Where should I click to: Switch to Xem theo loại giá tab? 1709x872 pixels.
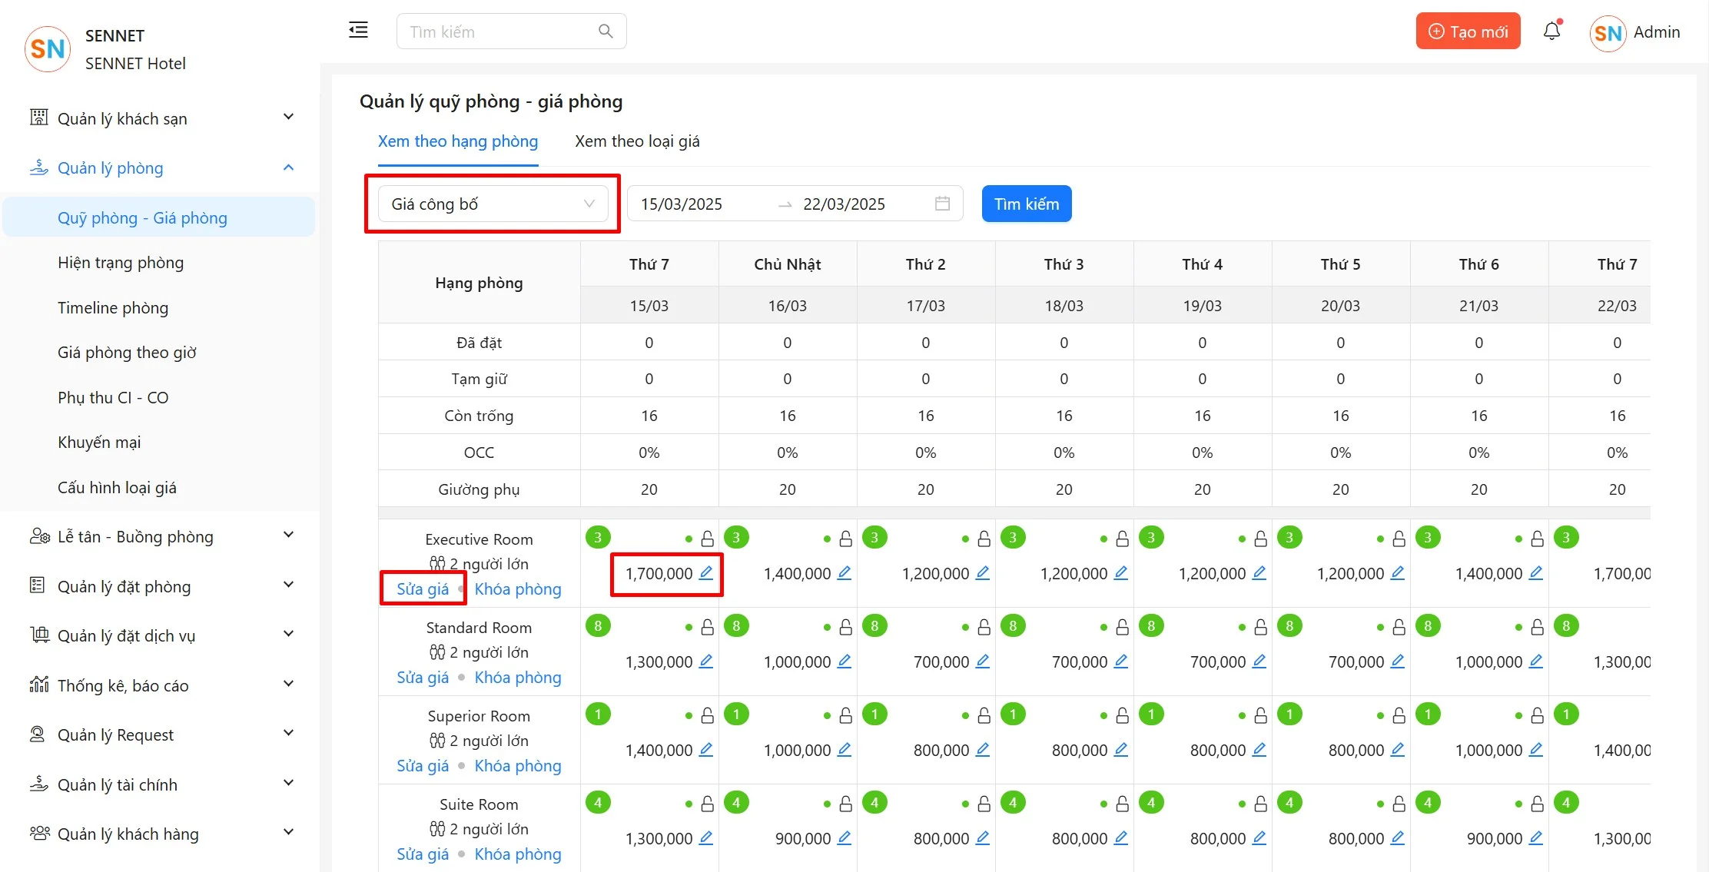coord(637,141)
